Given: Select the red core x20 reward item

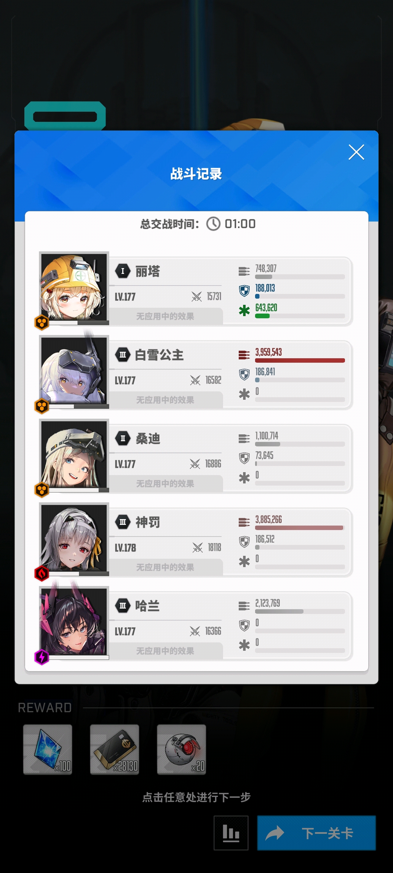Looking at the screenshot, I should click(x=182, y=749).
